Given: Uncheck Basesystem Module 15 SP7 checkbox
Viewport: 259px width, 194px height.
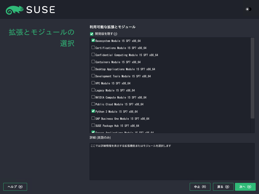Looking at the screenshot, I should (93, 40).
